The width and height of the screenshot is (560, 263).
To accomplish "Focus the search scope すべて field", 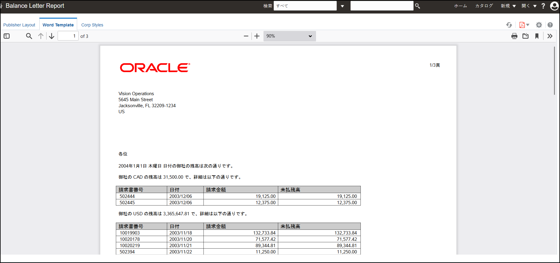I will coord(305,6).
